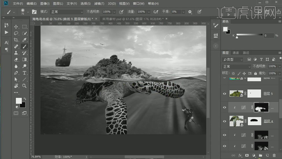Viewport: 282px width, 159px height.
Task: Choose the Pen tool
Action: click(x=16, y=73)
